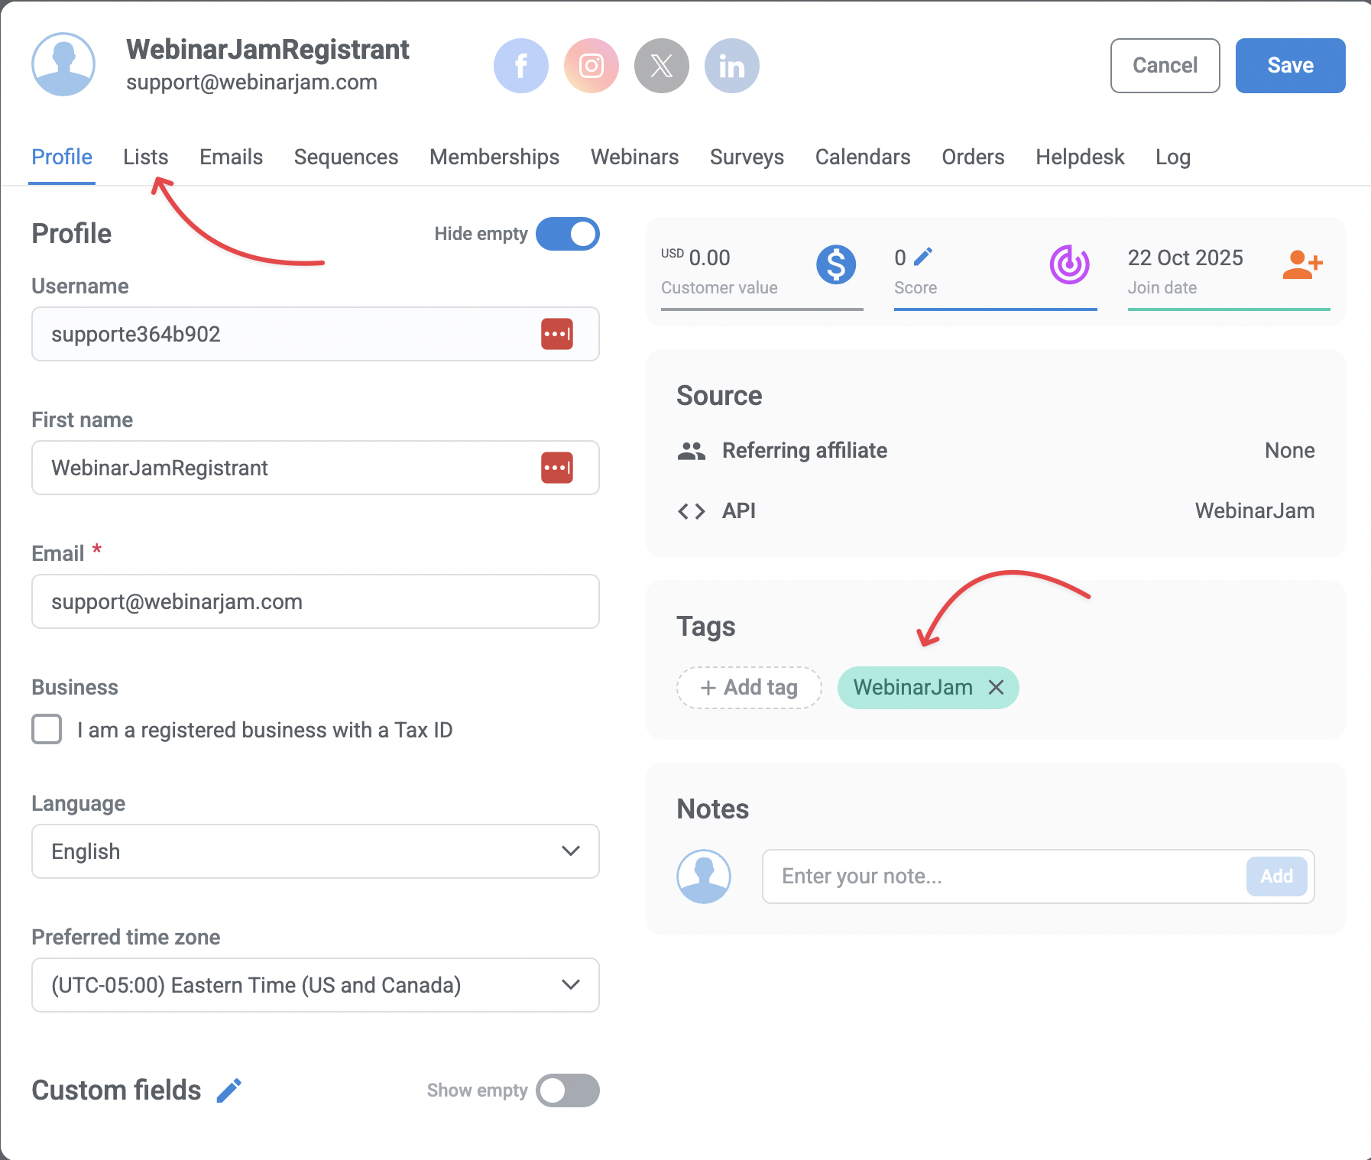Open the Instagram social profile icon

(x=592, y=66)
